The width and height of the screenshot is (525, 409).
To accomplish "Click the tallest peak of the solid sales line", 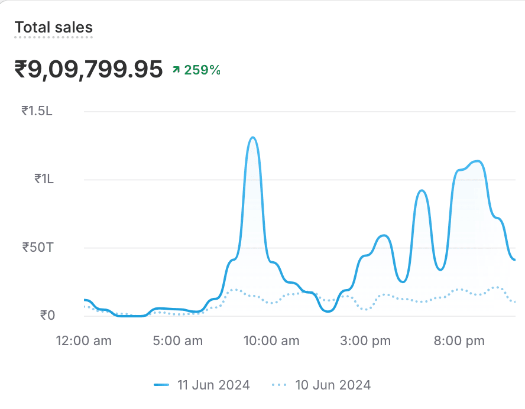I will pyautogui.click(x=253, y=138).
